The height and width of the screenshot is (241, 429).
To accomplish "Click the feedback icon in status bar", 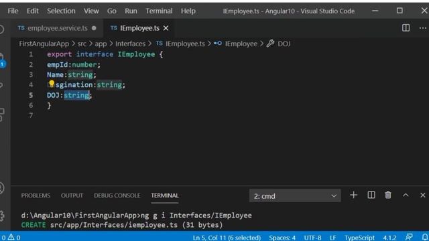I will [409, 237].
